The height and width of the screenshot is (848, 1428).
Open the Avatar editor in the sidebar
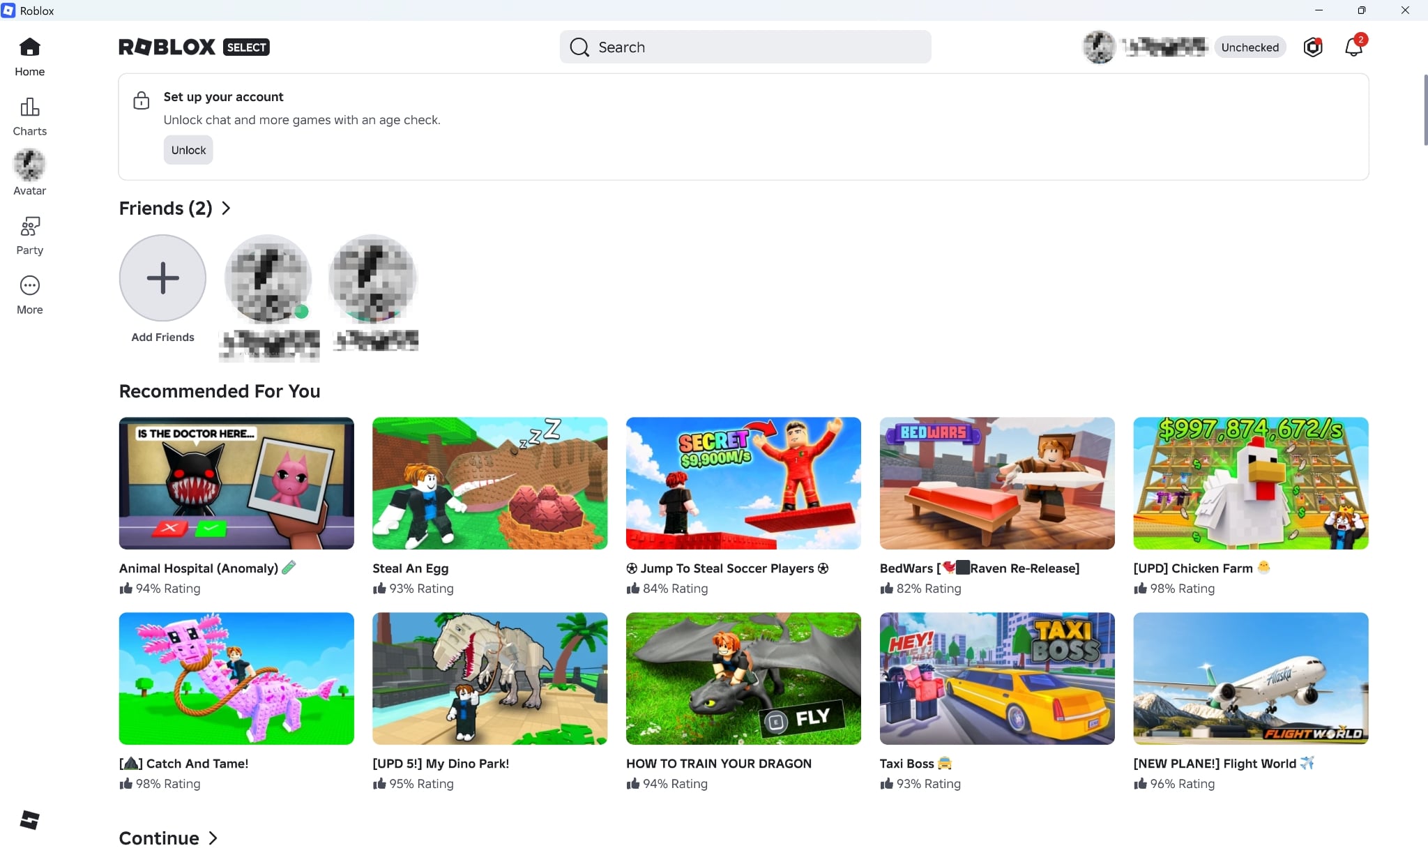29,173
